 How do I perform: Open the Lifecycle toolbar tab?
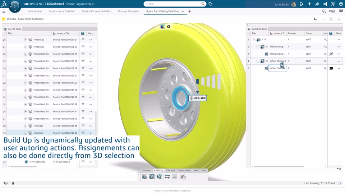tap(170, 170)
